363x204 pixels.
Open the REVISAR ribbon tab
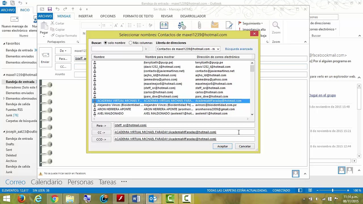click(167, 16)
